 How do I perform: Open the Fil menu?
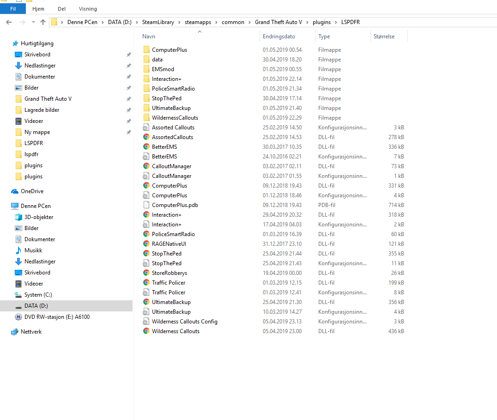coord(12,8)
